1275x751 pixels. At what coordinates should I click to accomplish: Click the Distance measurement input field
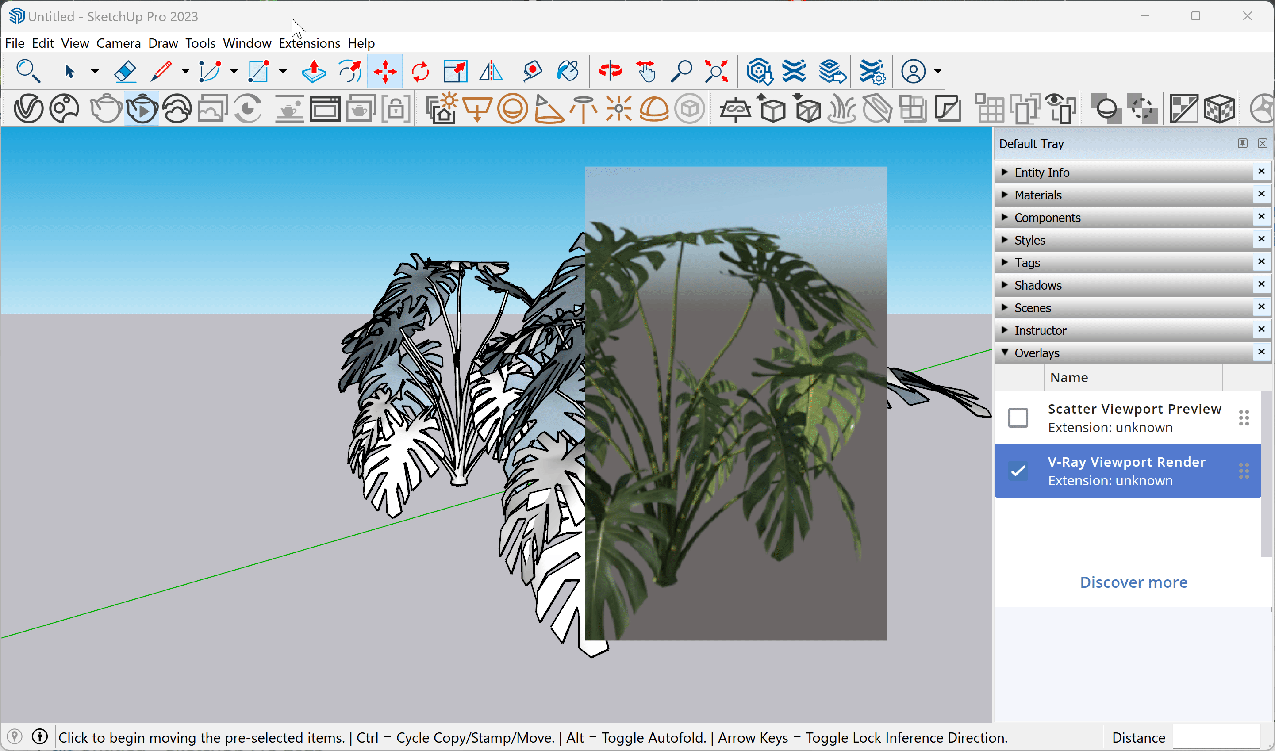pyautogui.click(x=1216, y=737)
